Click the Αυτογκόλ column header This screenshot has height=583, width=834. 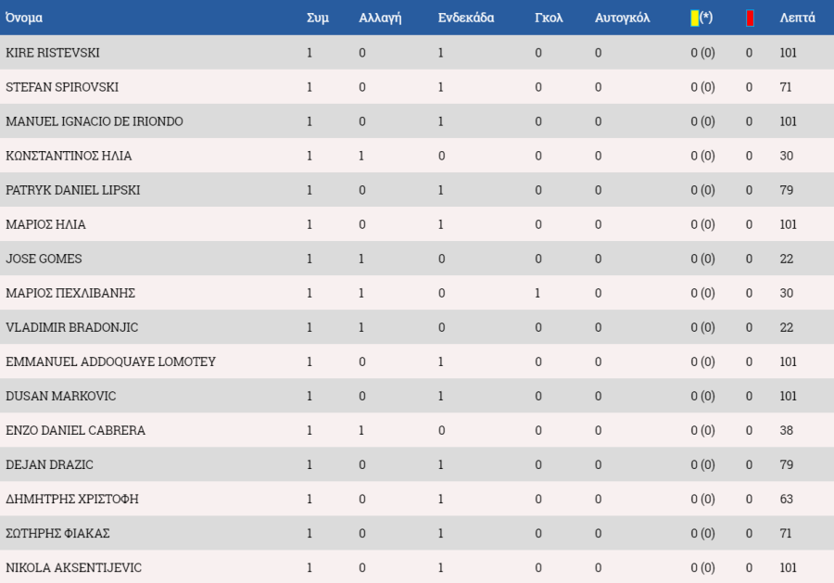tap(623, 19)
